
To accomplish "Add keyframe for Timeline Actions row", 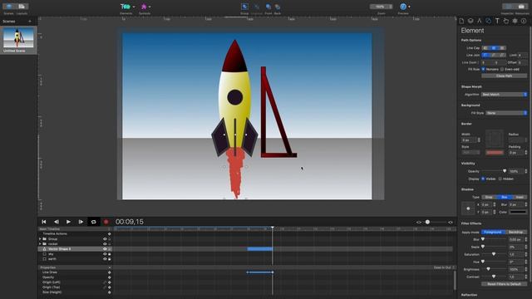I will tap(109, 234).
